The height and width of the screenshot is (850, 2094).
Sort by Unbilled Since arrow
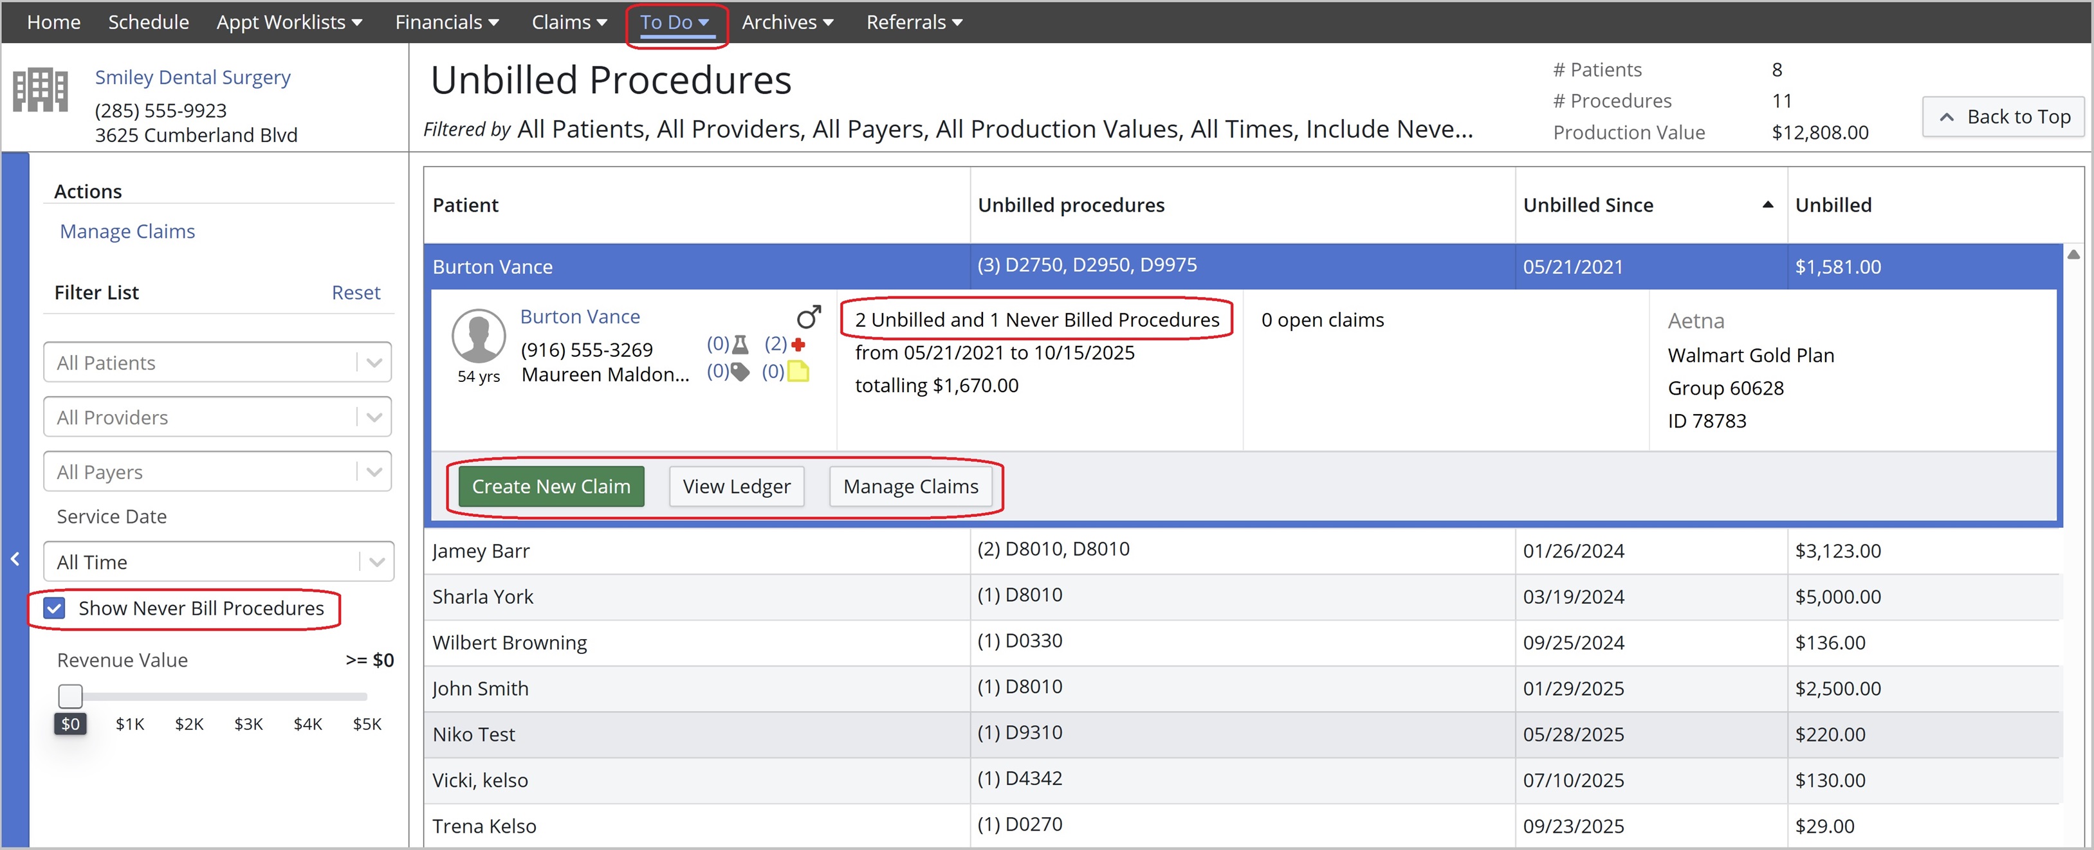tap(1767, 204)
